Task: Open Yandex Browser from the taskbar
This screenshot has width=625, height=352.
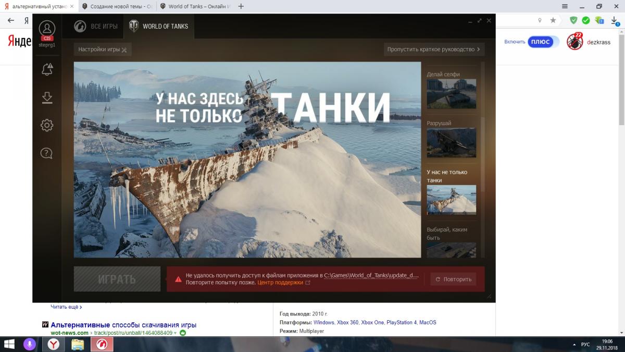Action: click(x=54, y=344)
